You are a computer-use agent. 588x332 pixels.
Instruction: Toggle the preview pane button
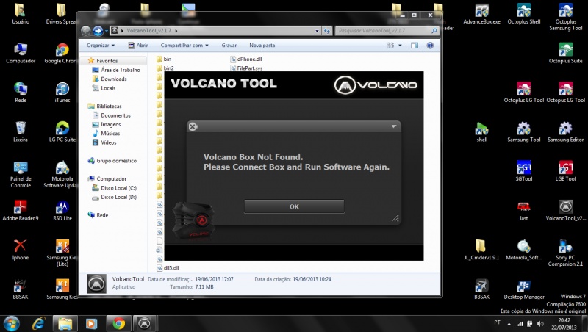415,46
